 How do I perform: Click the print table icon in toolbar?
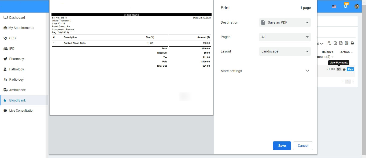click(x=352, y=43)
